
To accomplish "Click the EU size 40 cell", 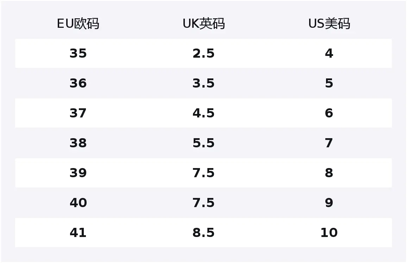I will tap(78, 203).
